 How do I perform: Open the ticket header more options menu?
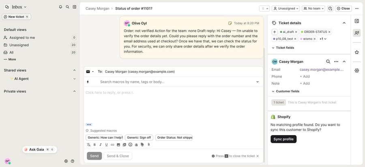[x=357, y=8]
